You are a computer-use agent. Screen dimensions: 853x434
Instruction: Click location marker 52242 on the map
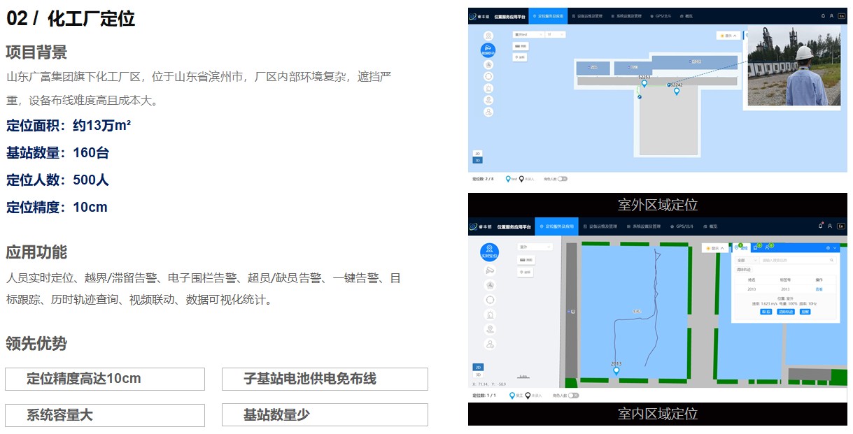click(x=677, y=91)
